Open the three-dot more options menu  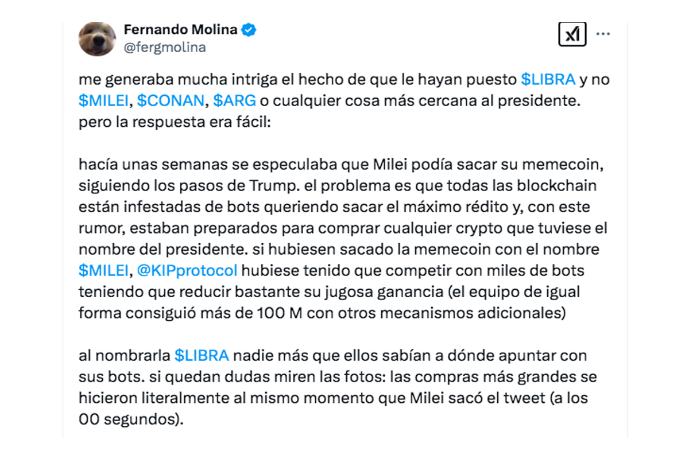(603, 34)
